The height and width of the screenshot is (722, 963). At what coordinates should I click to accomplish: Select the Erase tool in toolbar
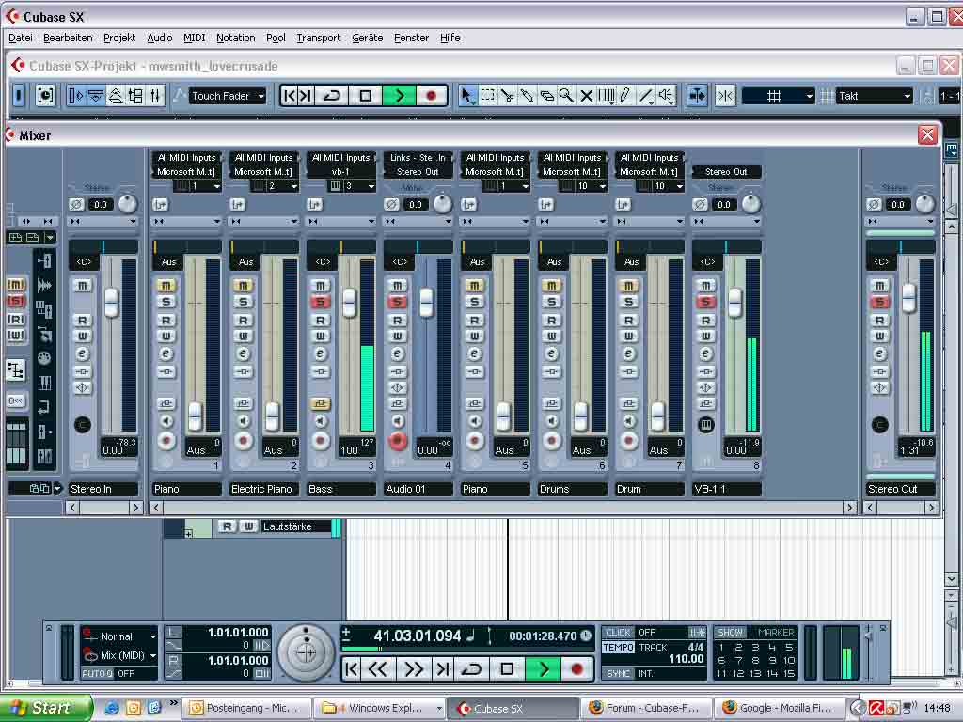click(x=546, y=96)
